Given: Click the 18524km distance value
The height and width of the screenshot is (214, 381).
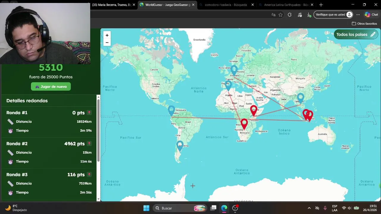Looking at the screenshot, I should point(84,122).
